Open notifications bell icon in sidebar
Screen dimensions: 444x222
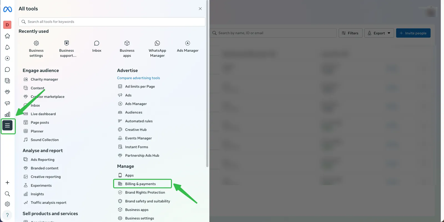pos(7,47)
